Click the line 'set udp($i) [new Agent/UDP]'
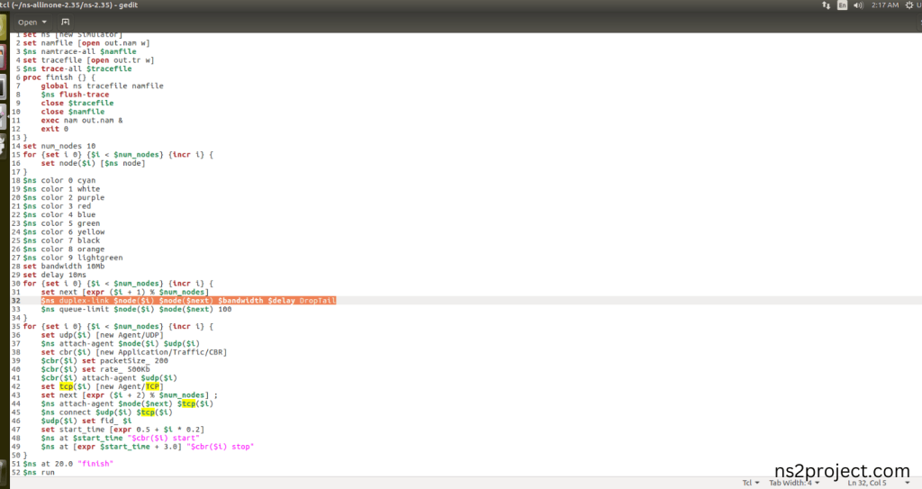Image resolution: width=922 pixels, height=489 pixels. click(103, 335)
